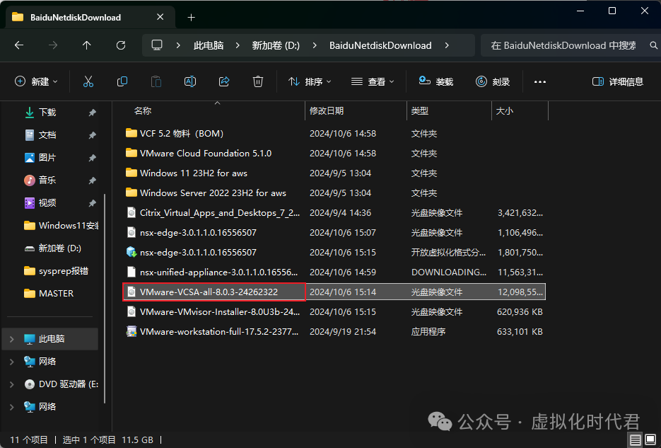Expand the DVD 驱动器 tree node
Viewport: 661px width, 448px height.
point(12,384)
